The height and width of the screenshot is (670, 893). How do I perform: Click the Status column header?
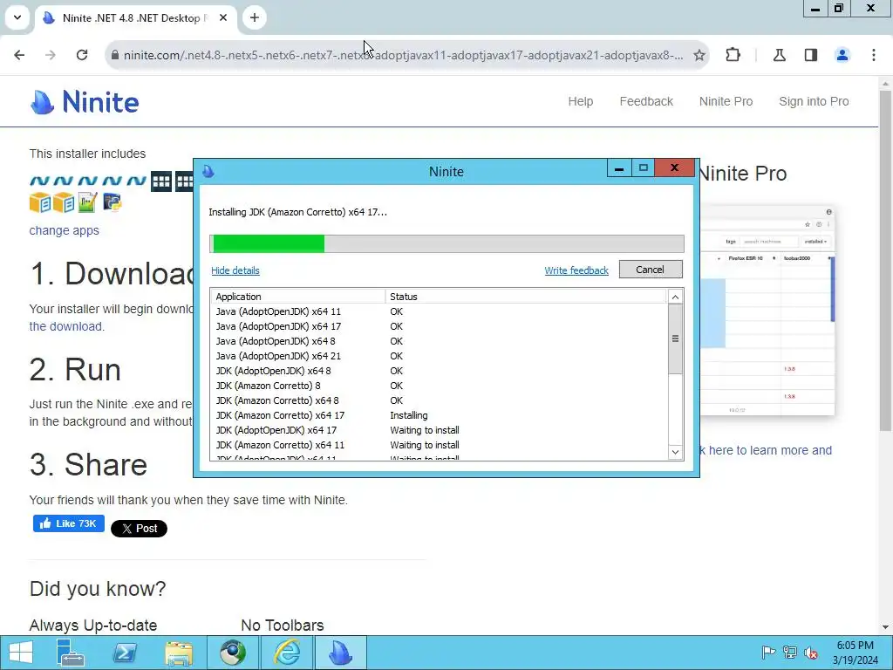525,297
